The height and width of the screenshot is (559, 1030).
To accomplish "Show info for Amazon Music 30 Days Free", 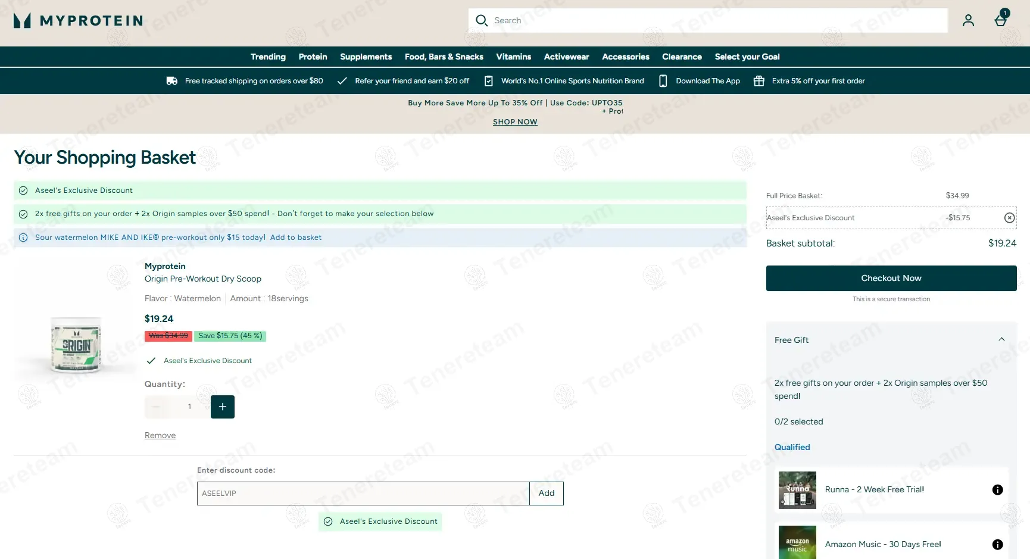I will 997,545.
